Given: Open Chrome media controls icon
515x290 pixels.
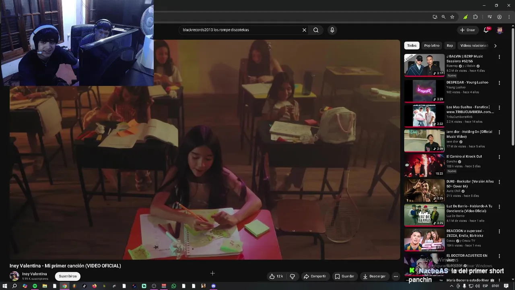Looking at the screenshot, I should click(490, 17).
